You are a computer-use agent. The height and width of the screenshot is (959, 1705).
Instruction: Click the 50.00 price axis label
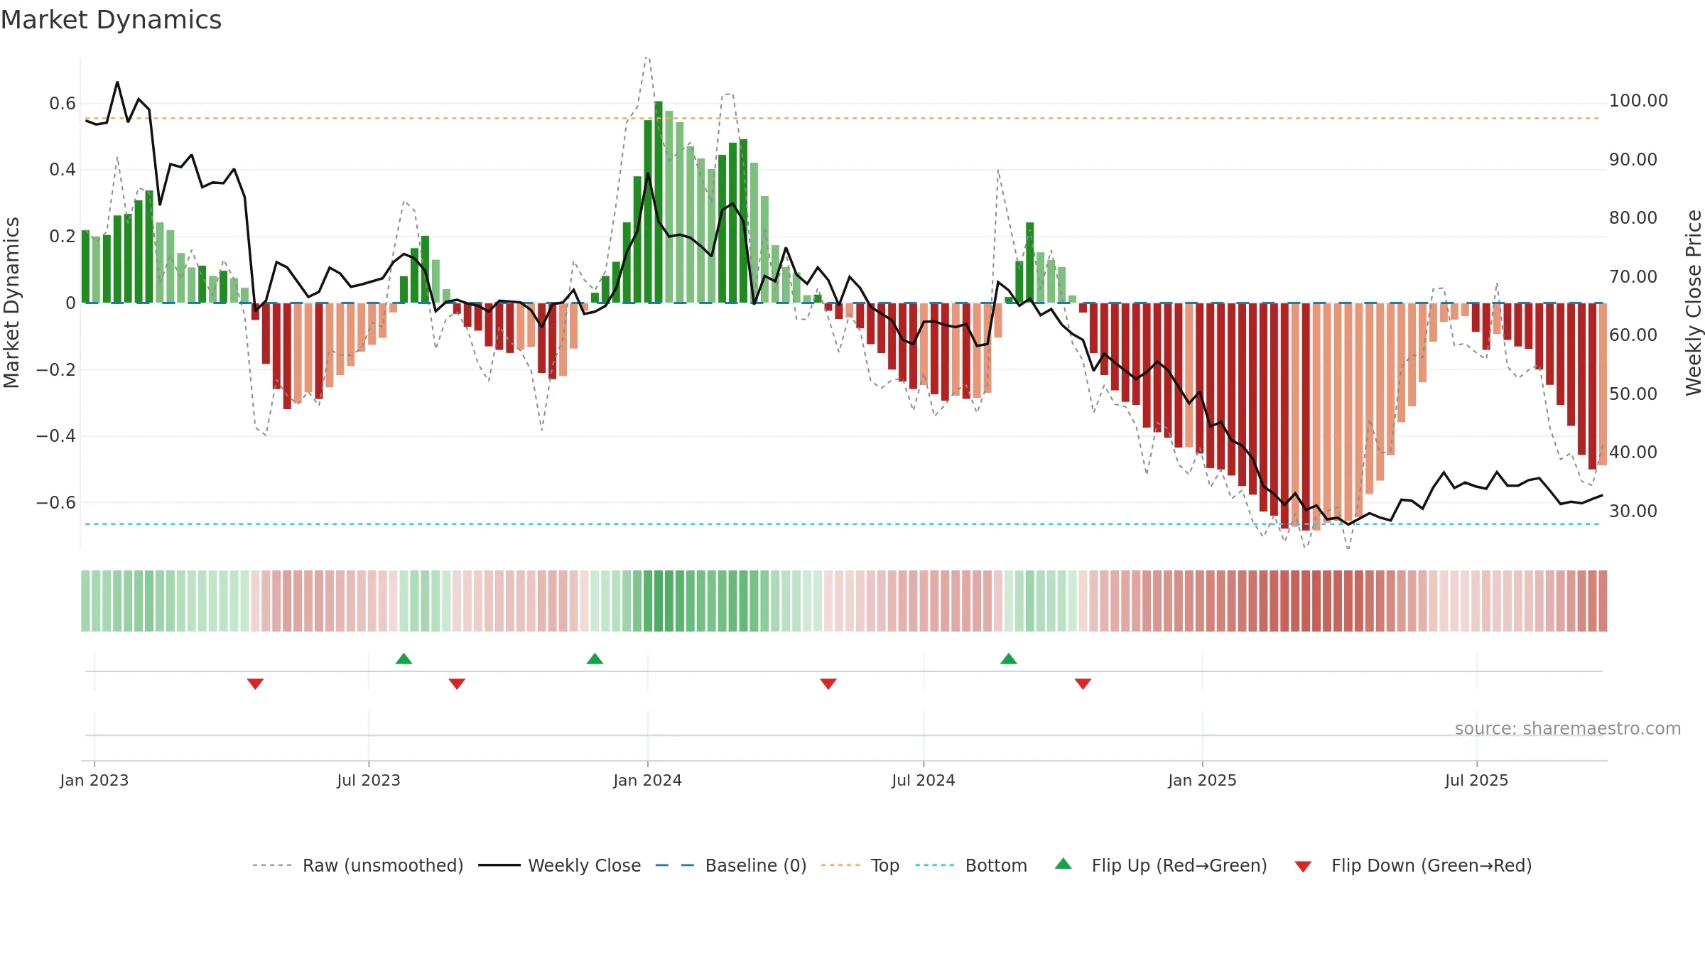pos(1633,394)
